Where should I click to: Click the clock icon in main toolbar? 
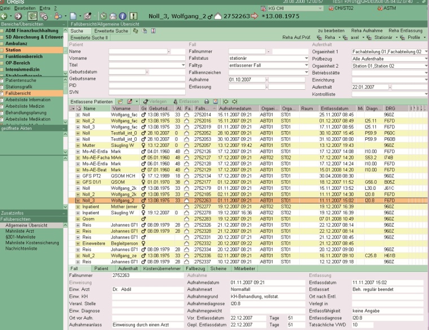[103, 17]
